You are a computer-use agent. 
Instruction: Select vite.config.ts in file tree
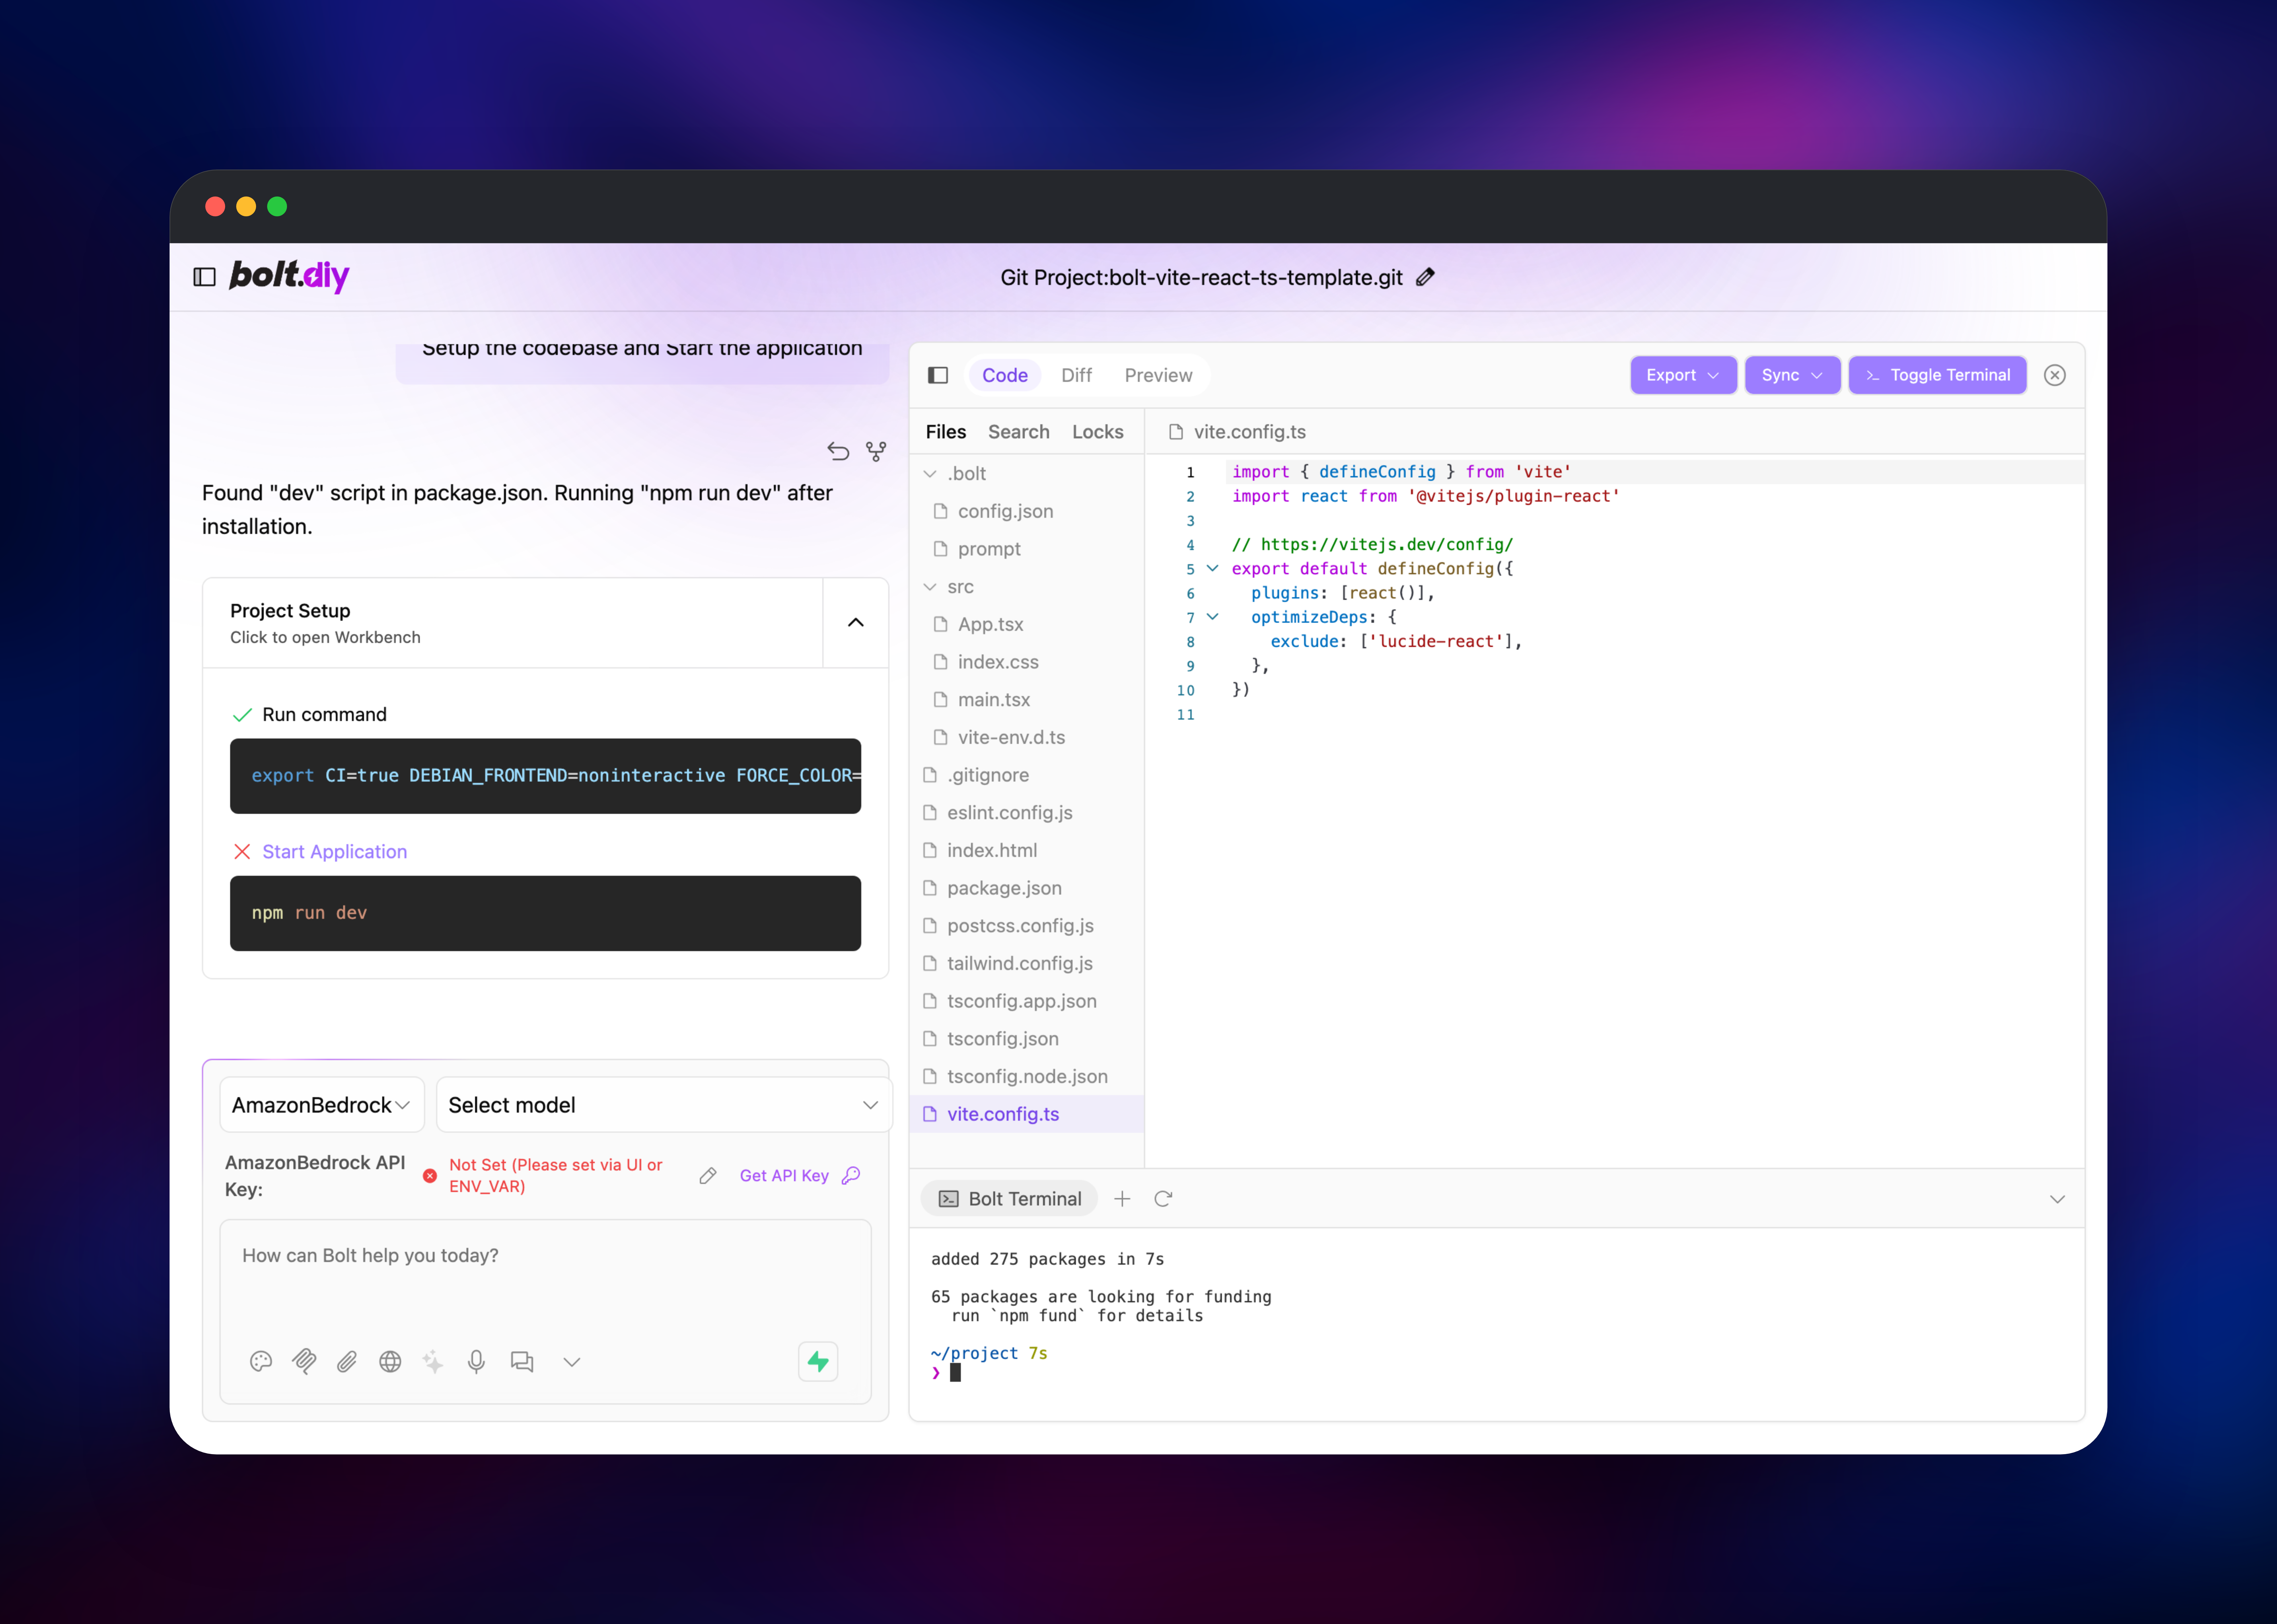click(1027, 1114)
